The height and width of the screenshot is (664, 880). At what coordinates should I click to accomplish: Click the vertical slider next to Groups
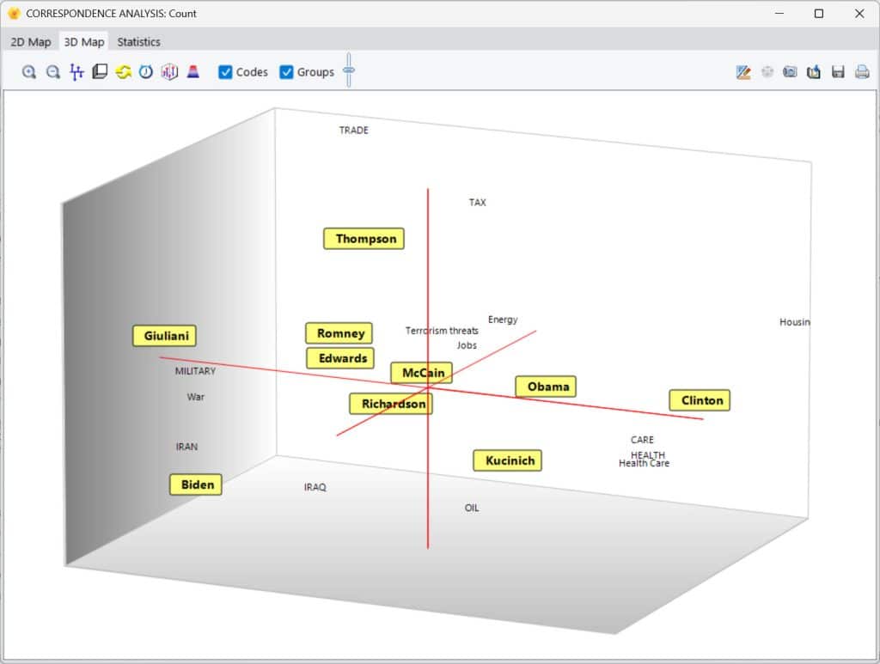[x=349, y=70]
